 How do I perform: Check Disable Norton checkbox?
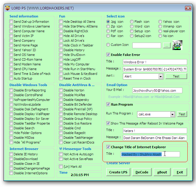coord(61,90)
